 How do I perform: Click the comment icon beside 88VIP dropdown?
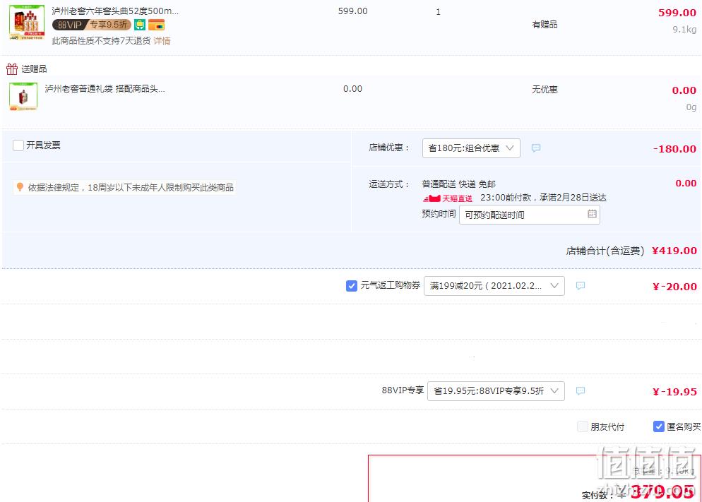point(581,391)
